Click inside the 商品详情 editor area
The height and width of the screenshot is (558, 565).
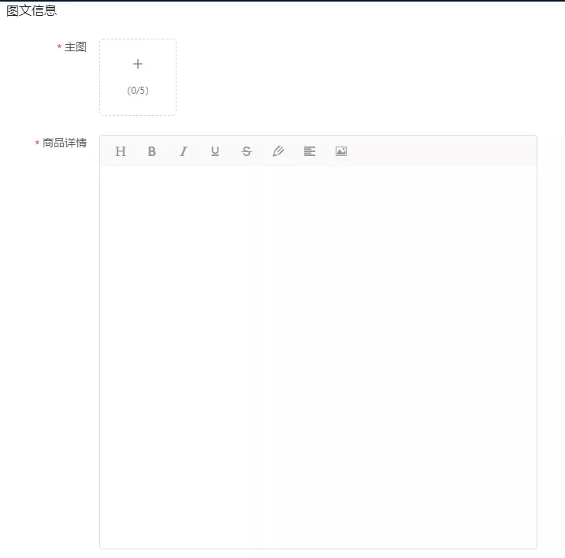[318, 357]
